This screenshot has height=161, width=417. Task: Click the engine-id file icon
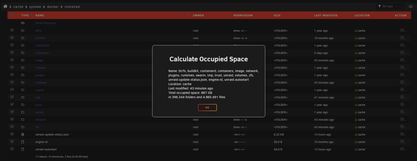pos(23,142)
